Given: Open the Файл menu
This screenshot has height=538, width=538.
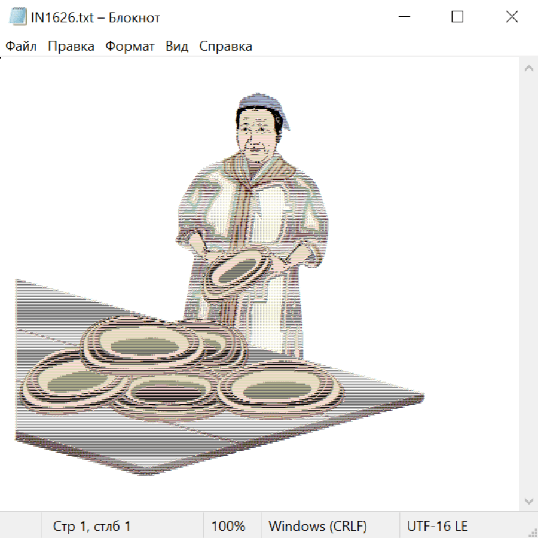Looking at the screenshot, I should click(x=21, y=47).
